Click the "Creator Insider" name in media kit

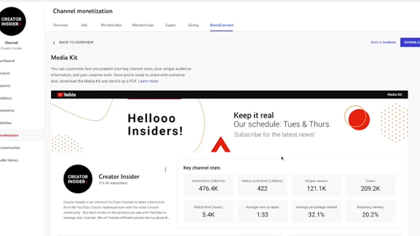tap(119, 177)
